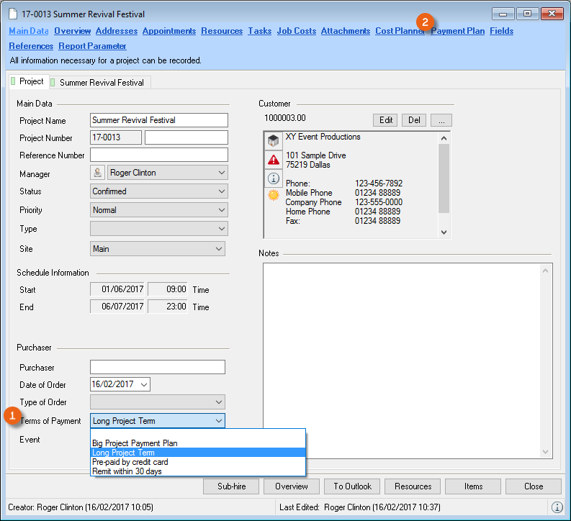The height and width of the screenshot is (521, 571).
Task: Click the Sub-hire button
Action: tap(231, 486)
